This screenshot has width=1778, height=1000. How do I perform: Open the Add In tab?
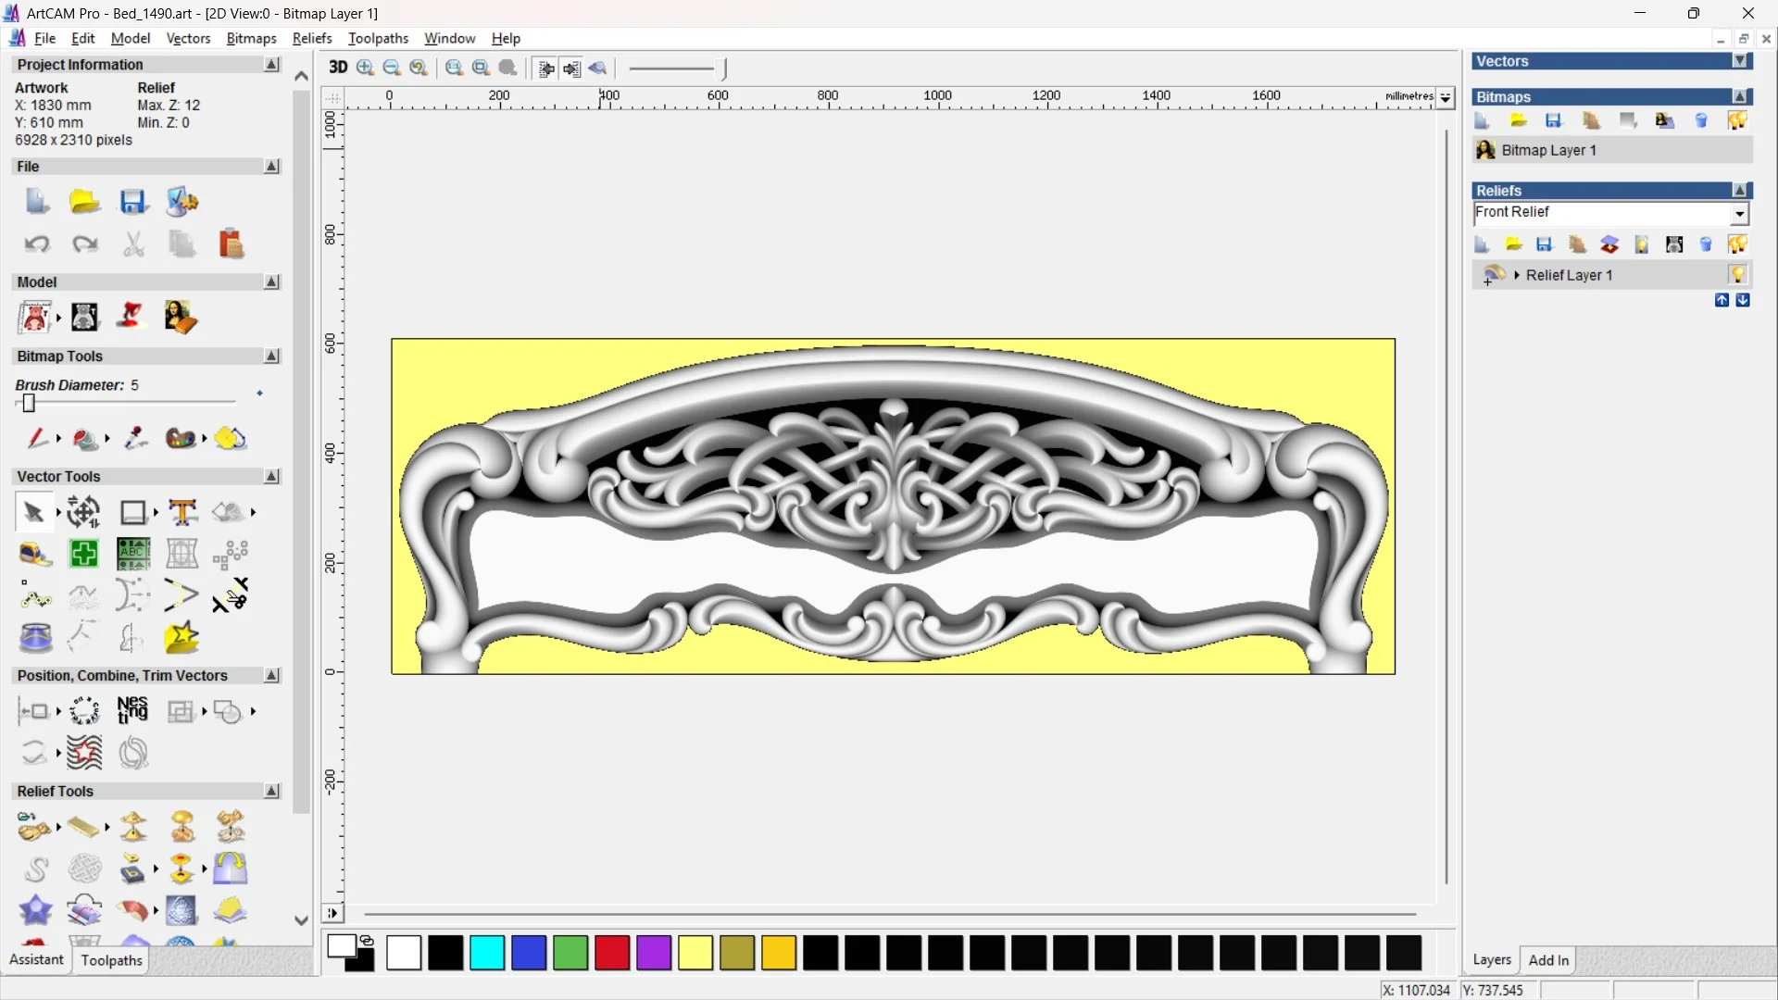pos(1548,960)
